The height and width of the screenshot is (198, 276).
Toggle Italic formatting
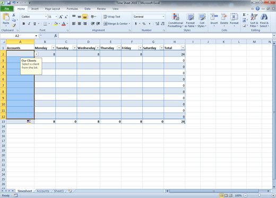pyautogui.click(x=29, y=23)
